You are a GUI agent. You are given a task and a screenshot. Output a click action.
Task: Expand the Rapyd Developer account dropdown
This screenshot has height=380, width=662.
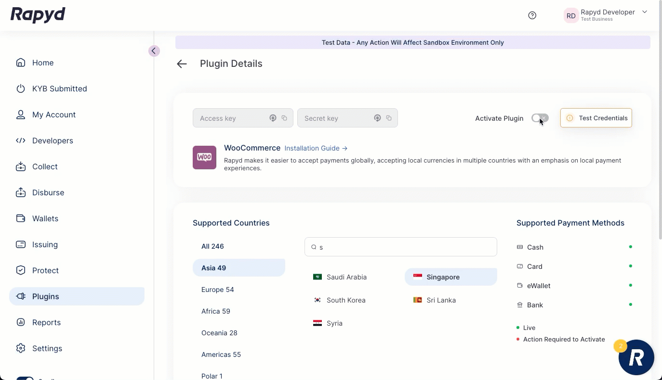[644, 13]
